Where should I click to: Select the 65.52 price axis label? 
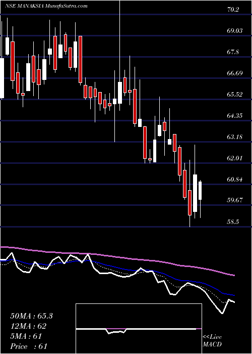[x=234, y=95]
